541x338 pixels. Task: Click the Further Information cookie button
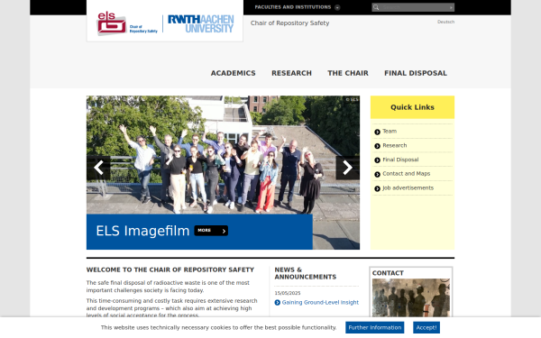[375, 328]
